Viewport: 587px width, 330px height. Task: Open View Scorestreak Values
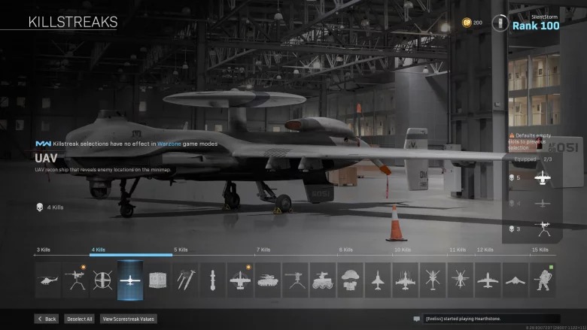[129, 319]
